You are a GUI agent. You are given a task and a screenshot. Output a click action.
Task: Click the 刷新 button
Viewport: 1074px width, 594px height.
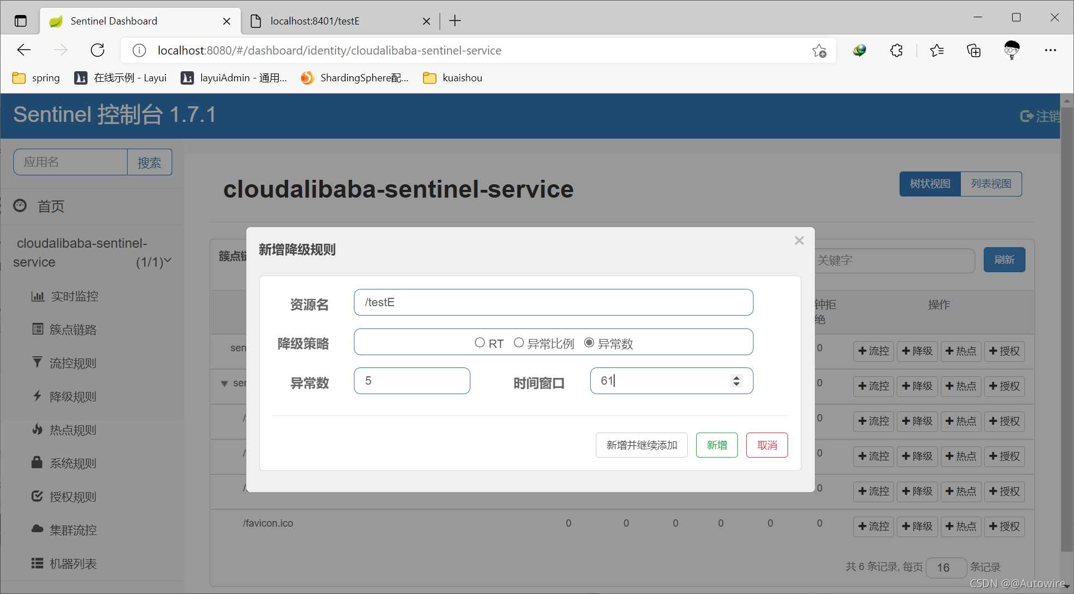click(x=1004, y=260)
